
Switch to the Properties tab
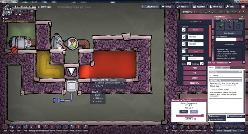point(226,68)
